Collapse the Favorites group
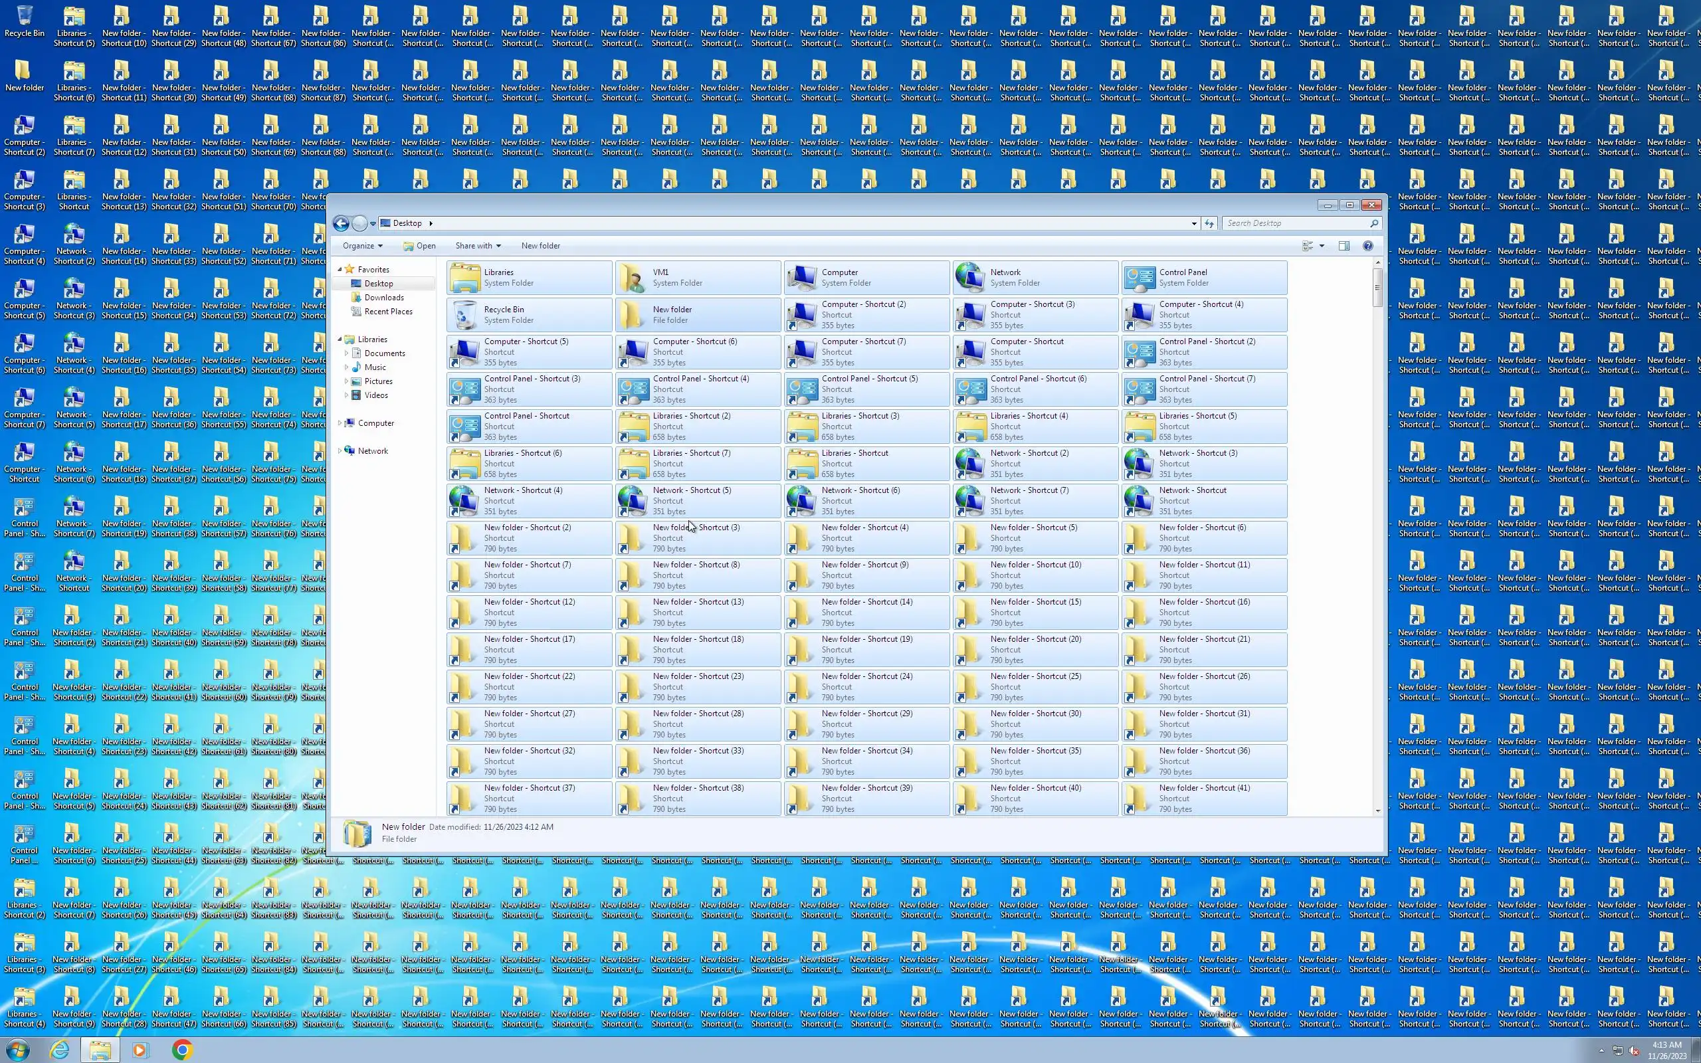Screen dimensions: 1701x1063 [340, 269]
